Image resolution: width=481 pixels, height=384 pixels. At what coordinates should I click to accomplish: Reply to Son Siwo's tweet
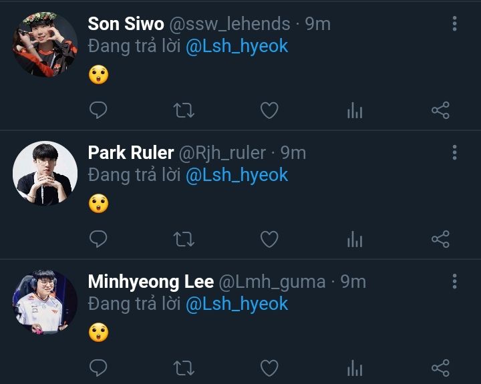click(98, 110)
